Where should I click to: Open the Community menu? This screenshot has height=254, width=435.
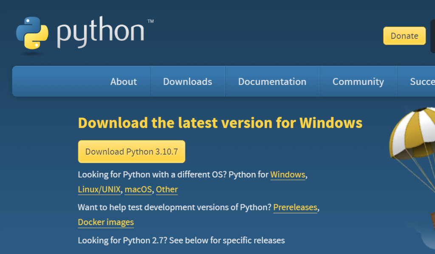click(358, 82)
